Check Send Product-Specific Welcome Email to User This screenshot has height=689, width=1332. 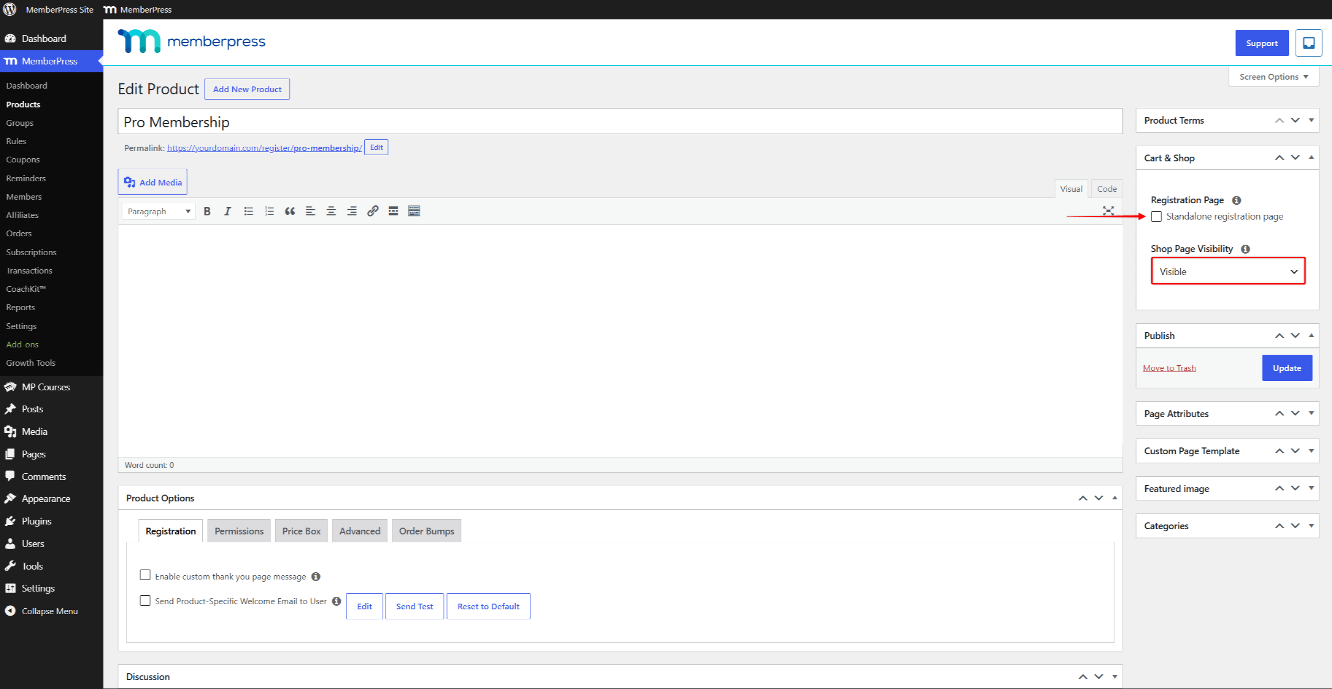(145, 600)
